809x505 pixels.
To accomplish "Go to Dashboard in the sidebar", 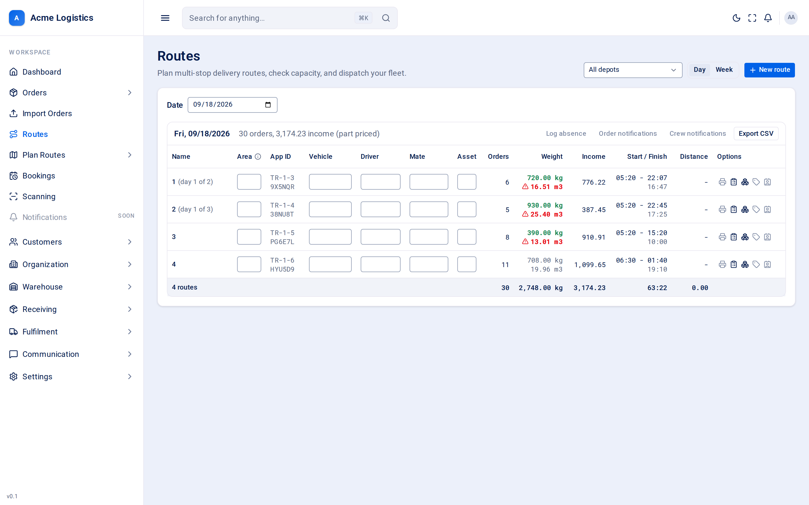I will click(72, 72).
